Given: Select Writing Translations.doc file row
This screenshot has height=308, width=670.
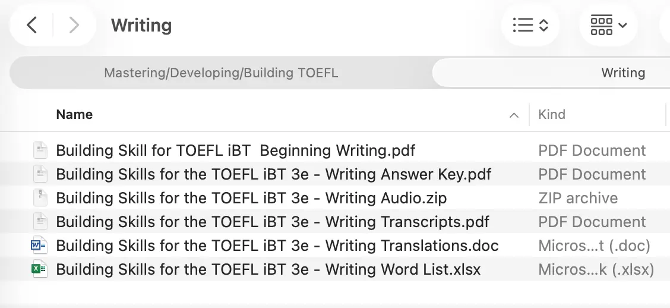Looking at the screenshot, I should coord(277,246).
